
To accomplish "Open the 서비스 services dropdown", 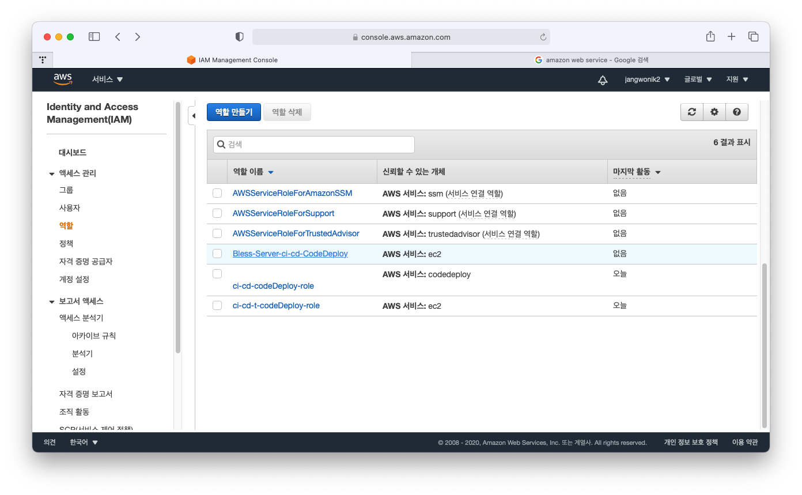I will (108, 80).
